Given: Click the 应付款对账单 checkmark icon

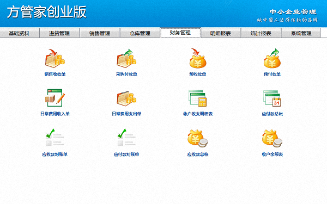Looking at the screenshot, I should 126,137.
